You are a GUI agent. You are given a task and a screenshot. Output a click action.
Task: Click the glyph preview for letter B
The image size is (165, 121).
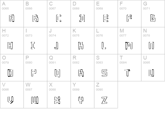click(x=35, y=18)
